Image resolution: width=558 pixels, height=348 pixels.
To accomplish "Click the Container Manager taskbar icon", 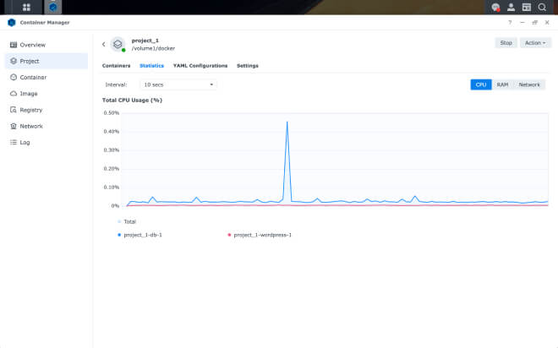I will [x=53, y=7].
